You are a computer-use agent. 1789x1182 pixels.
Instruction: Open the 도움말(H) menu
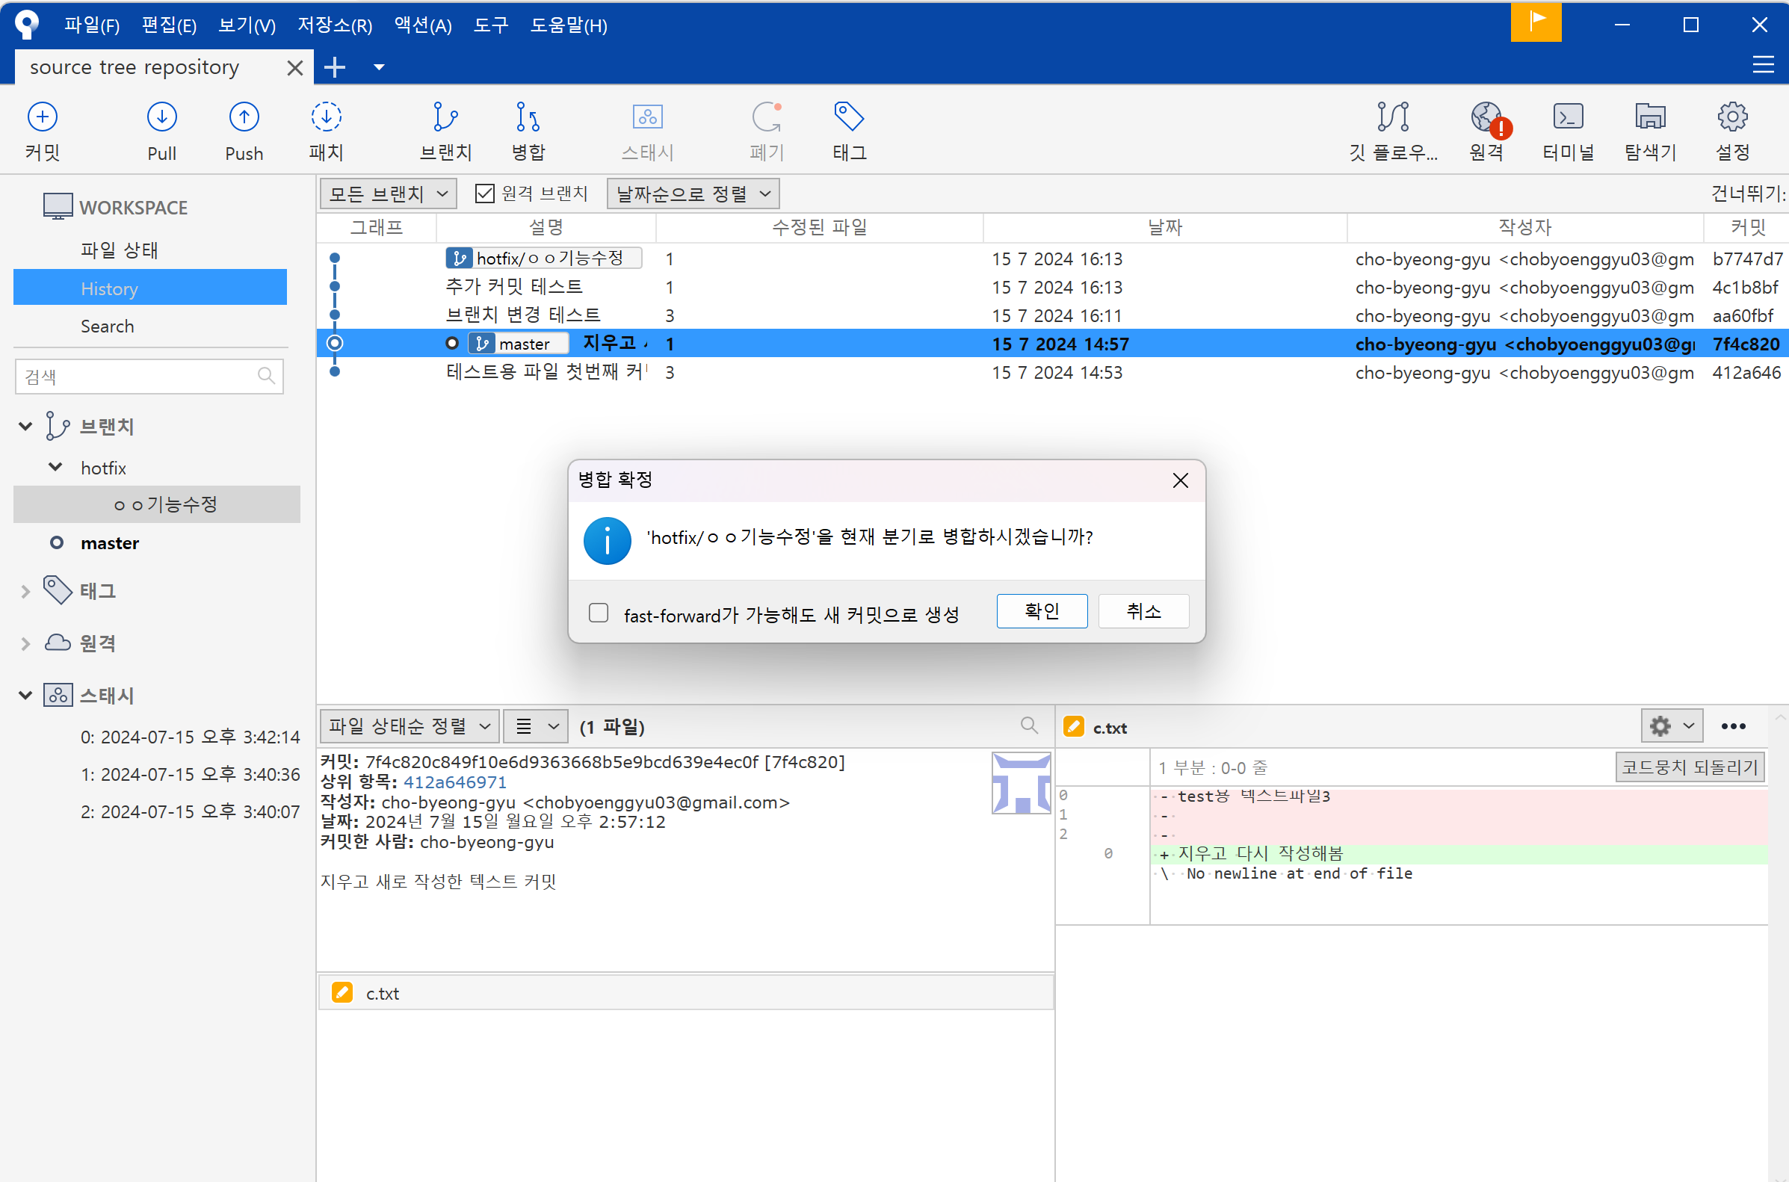(569, 25)
